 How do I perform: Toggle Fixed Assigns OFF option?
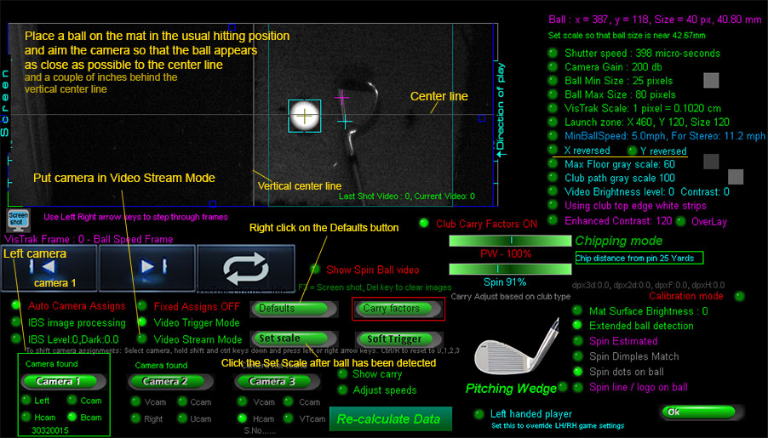pos(142,306)
